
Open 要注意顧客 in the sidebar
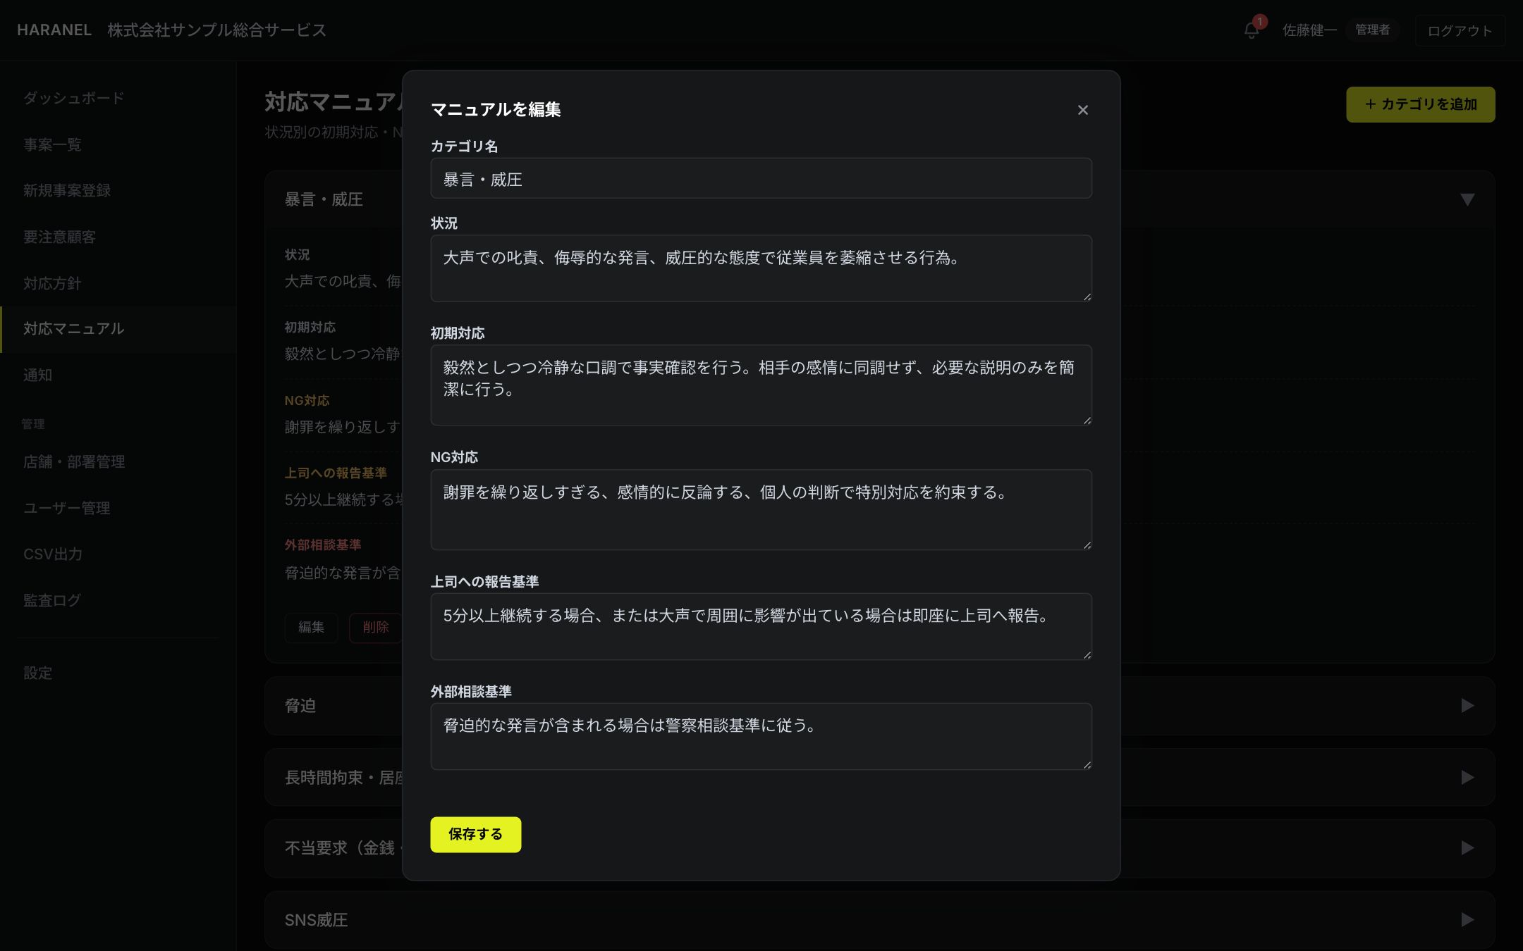click(118, 237)
